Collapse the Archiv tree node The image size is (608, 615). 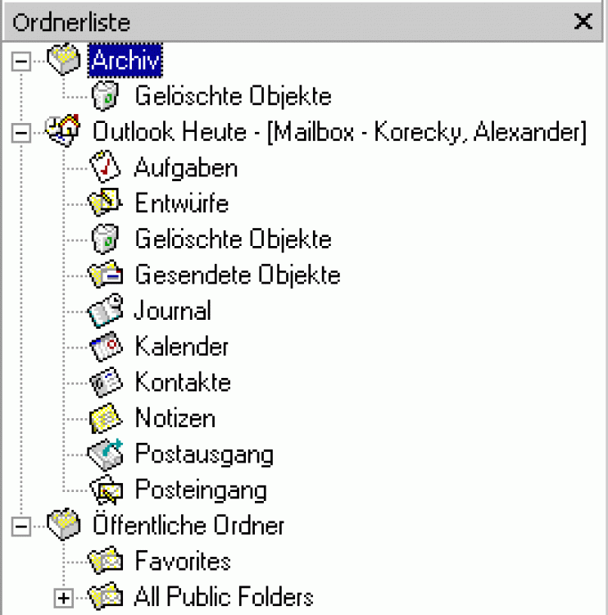tap(23, 61)
